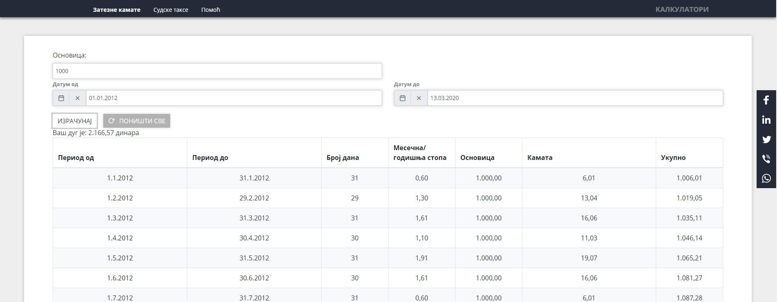Open calendar picker for Датум од
This screenshot has height=302, width=777.
(x=61, y=98)
